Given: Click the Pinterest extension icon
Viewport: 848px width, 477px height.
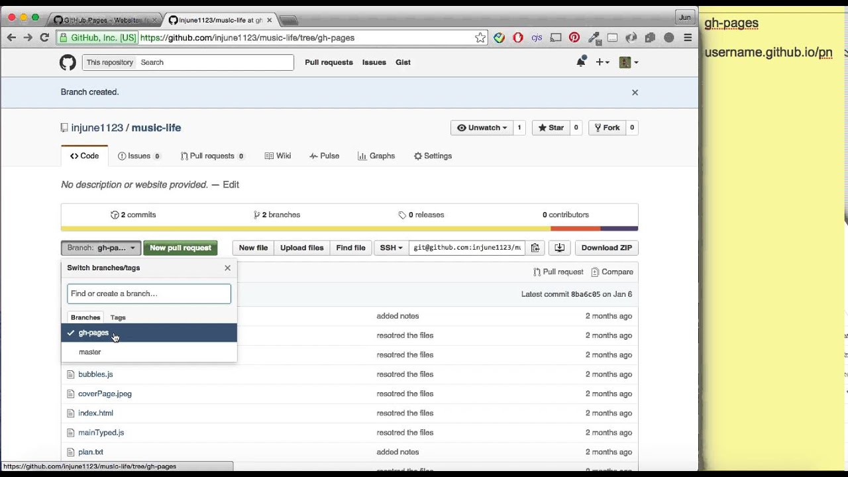Looking at the screenshot, I should click(574, 38).
